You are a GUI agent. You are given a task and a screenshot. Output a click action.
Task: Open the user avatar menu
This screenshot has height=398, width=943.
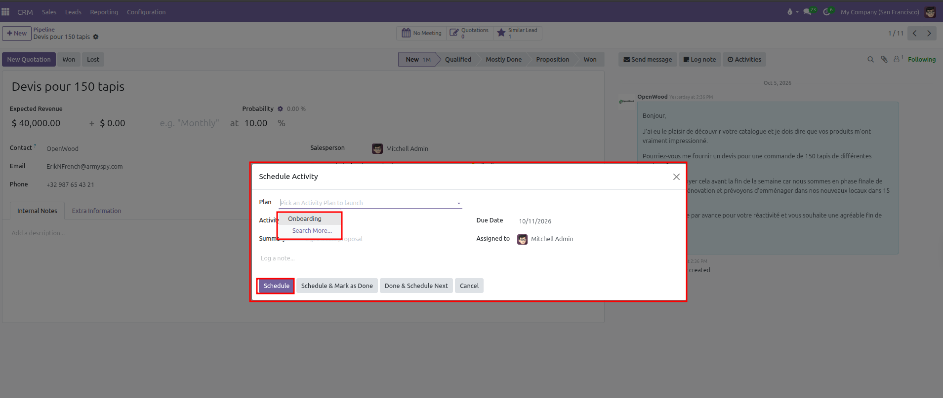(x=930, y=12)
